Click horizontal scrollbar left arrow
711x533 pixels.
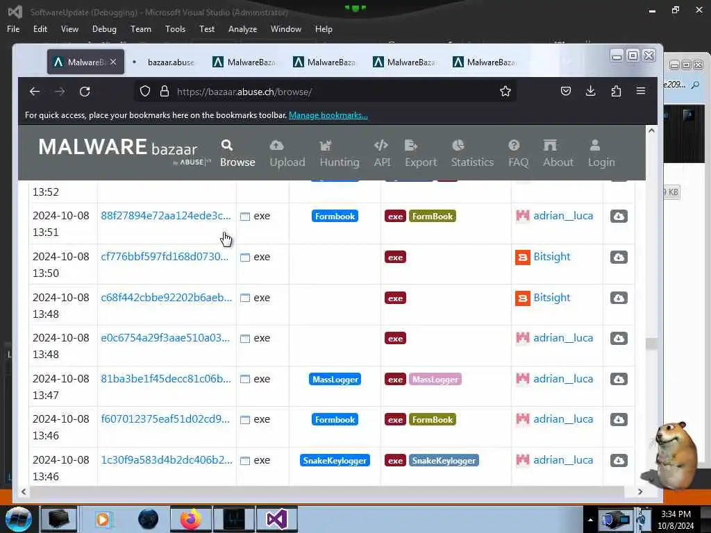click(x=24, y=491)
